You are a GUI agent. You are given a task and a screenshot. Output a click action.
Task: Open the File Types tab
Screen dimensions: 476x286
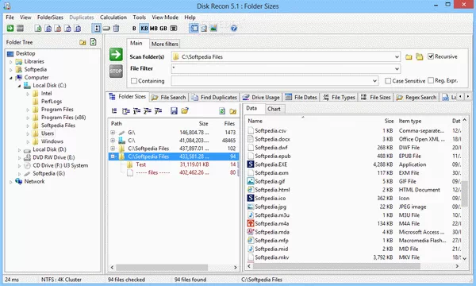point(339,97)
